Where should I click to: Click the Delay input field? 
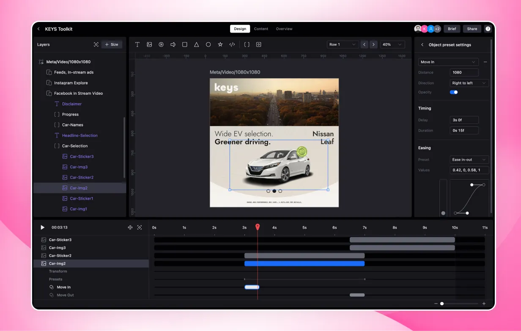click(464, 120)
